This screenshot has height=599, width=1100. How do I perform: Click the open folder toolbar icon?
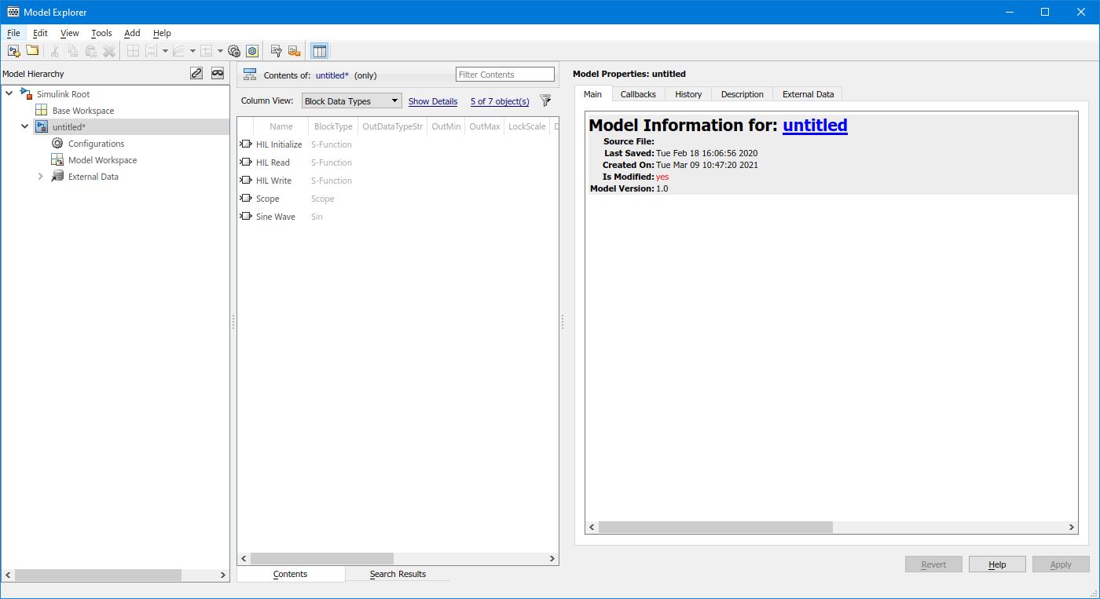click(32, 51)
